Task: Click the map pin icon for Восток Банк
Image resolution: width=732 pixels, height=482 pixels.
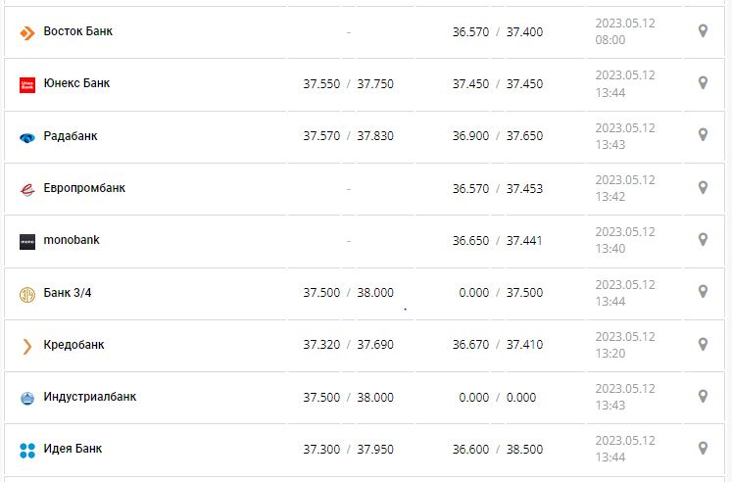Action: [703, 31]
